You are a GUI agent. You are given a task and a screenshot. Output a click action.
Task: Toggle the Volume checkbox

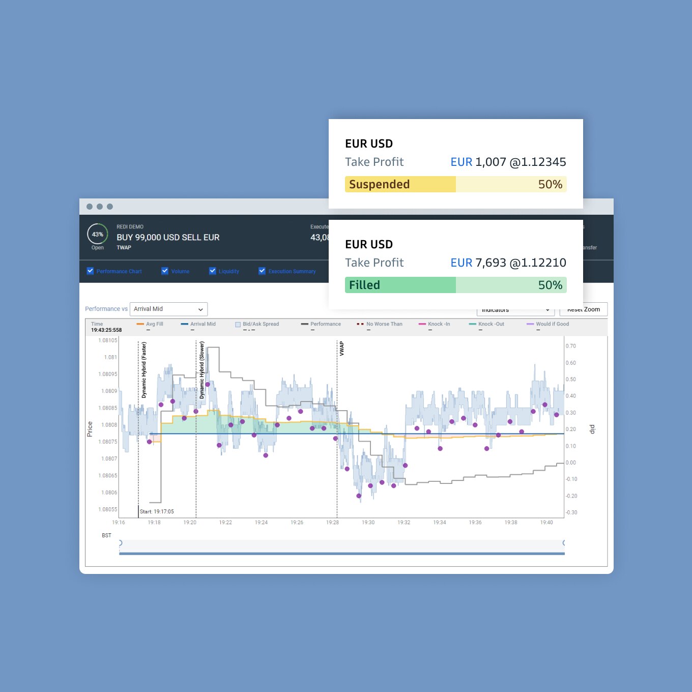(x=165, y=271)
